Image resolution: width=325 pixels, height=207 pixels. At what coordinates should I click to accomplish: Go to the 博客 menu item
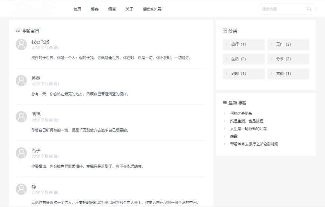[x=95, y=9]
